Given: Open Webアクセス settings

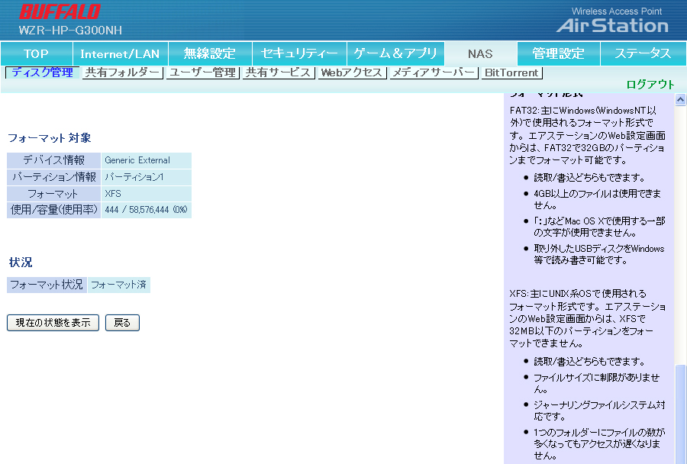Looking at the screenshot, I should [x=351, y=72].
